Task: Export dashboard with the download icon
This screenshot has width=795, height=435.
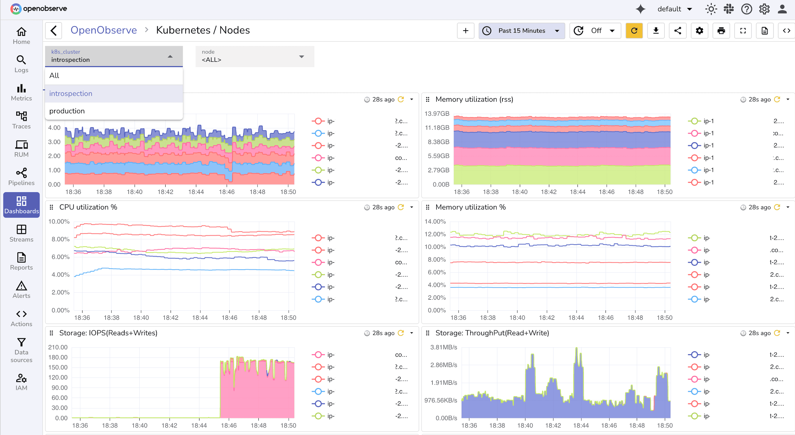Action: 656,31
